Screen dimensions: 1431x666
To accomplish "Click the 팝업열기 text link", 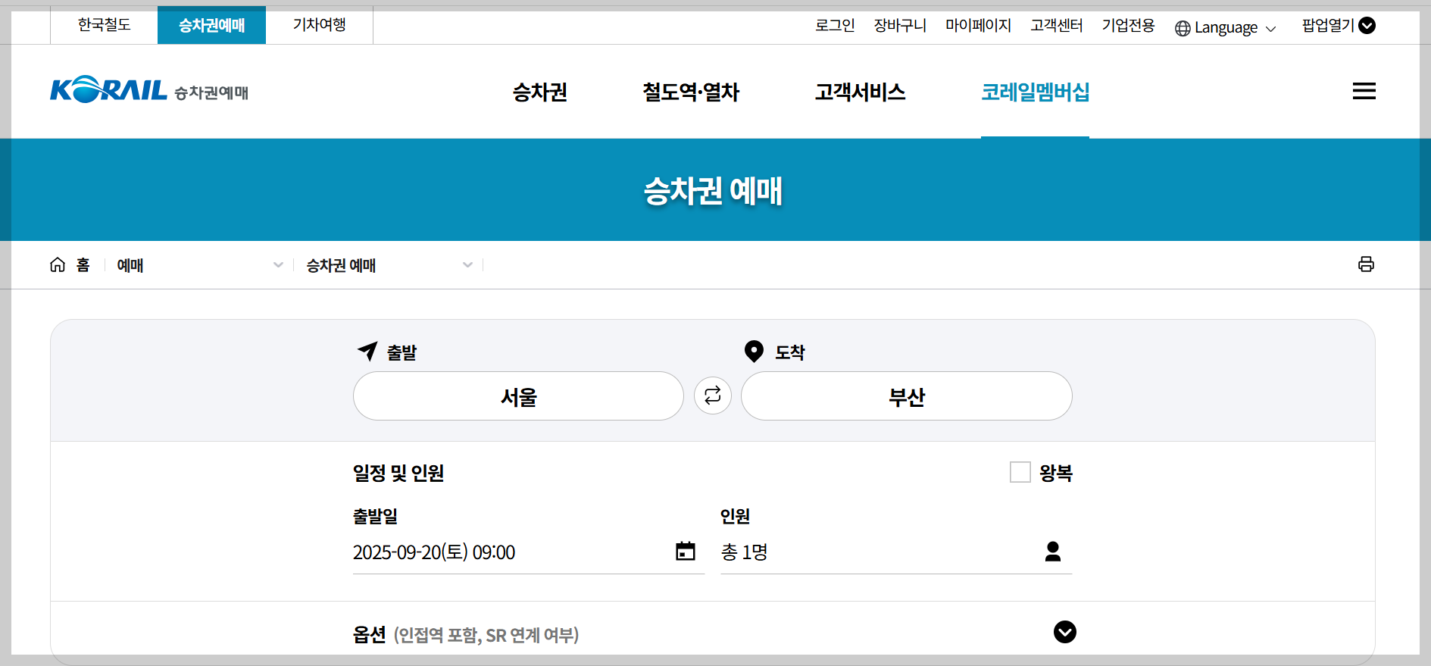I will [1328, 26].
